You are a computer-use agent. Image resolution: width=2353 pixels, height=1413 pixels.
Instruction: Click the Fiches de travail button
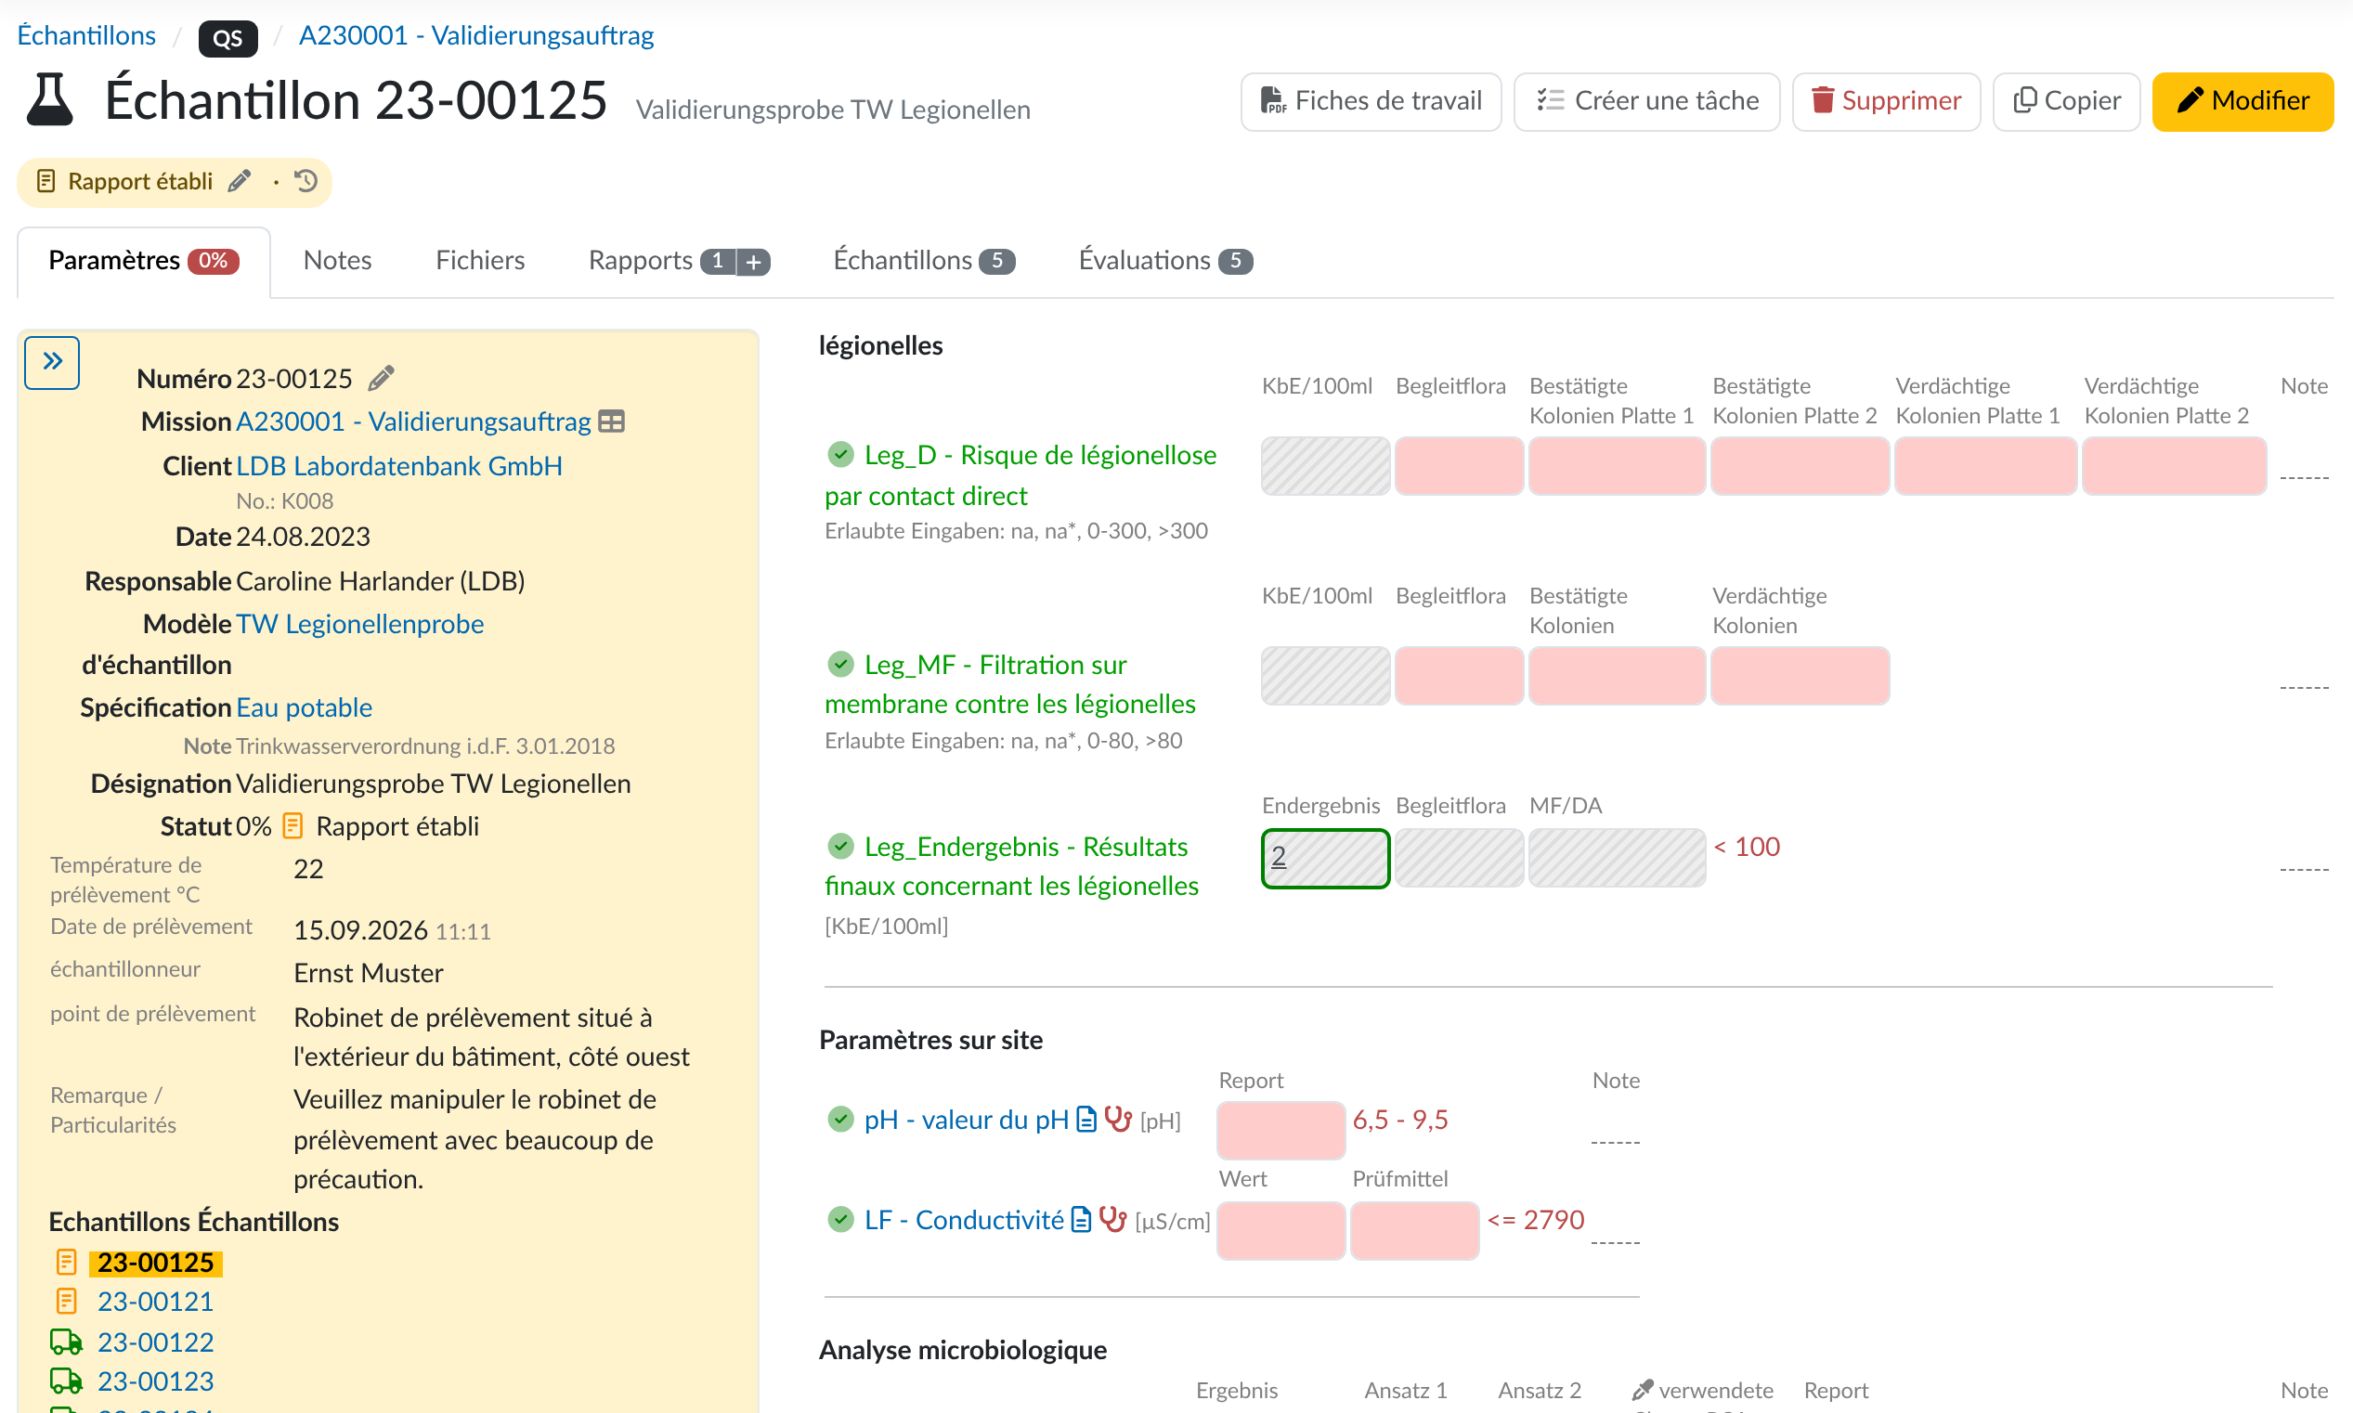[x=1371, y=101]
